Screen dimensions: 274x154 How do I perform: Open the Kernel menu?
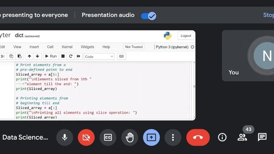point(67,47)
